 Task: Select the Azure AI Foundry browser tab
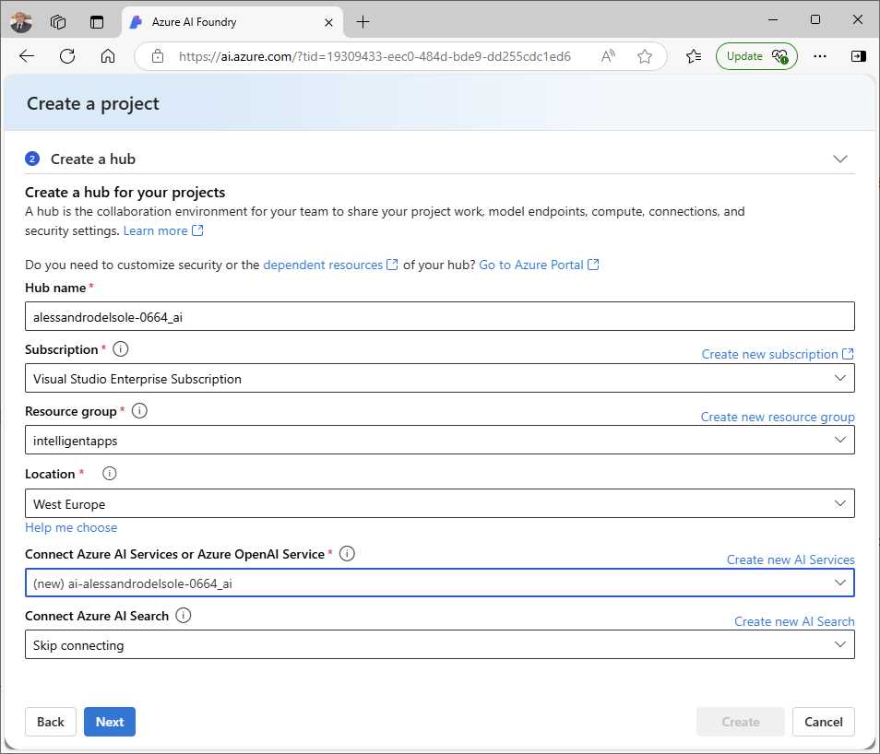(x=232, y=22)
